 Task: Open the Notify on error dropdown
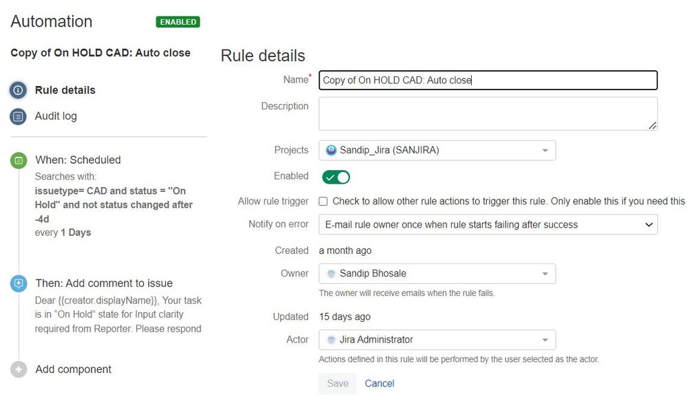[x=488, y=224]
